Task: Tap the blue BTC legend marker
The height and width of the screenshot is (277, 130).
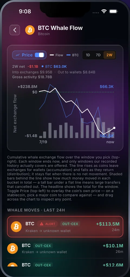Action: coord(69,55)
